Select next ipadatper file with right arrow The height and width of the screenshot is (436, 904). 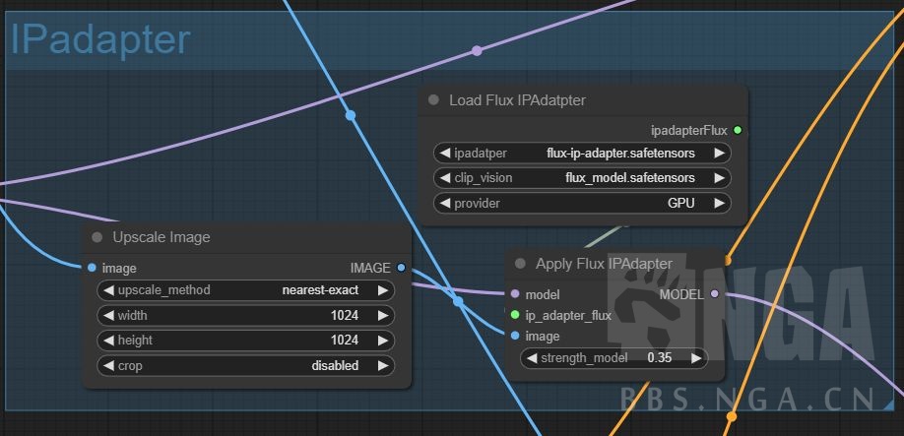point(719,154)
